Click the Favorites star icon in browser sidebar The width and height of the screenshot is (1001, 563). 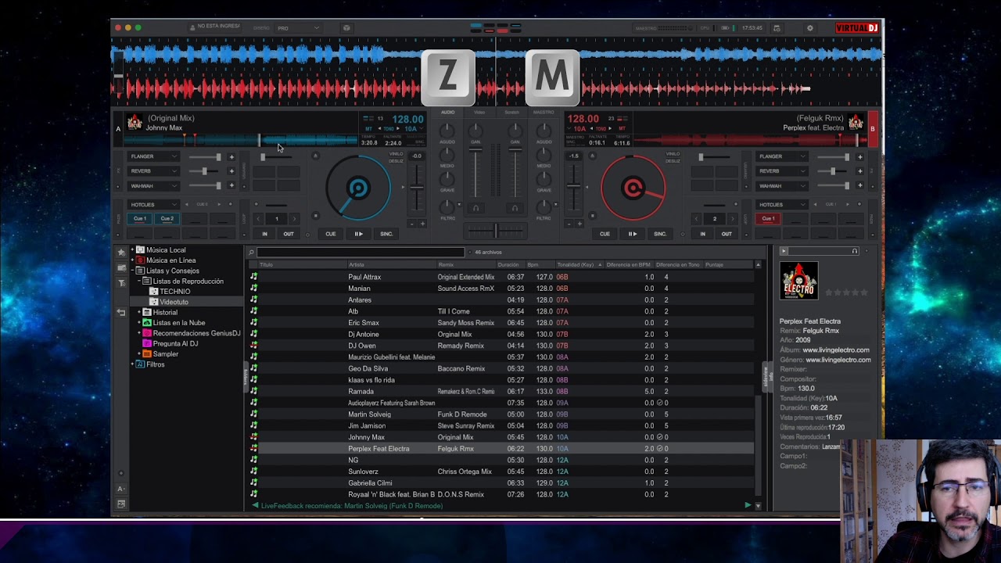tap(121, 253)
